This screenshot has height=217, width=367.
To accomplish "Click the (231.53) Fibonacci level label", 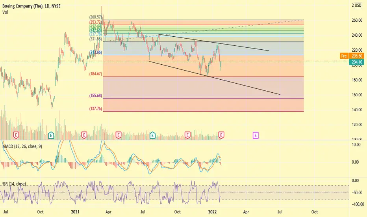I will click(x=96, y=39).
